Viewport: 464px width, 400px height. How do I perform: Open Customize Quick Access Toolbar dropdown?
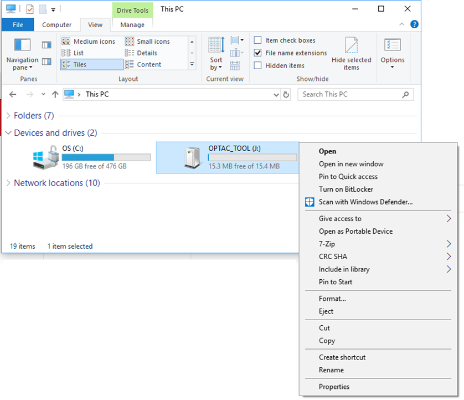click(x=53, y=10)
